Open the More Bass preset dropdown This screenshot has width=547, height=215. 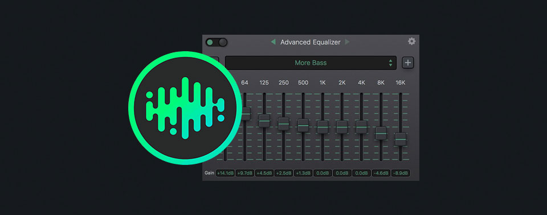[x=311, y=63]
